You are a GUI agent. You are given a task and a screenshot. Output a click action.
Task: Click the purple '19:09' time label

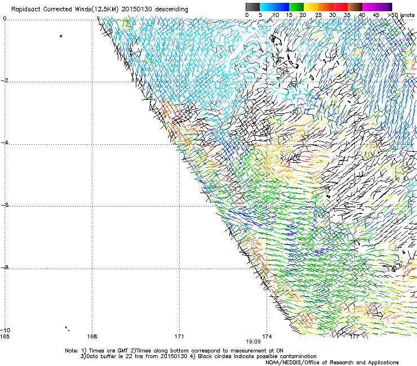click(x=253, y=342)
